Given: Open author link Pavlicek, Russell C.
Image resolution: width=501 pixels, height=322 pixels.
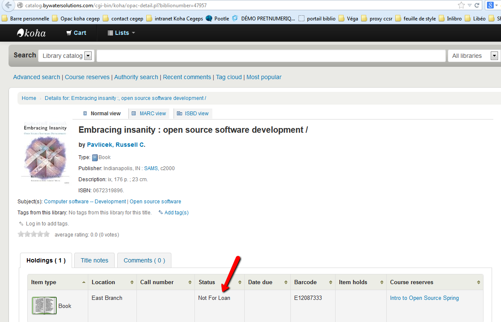Looking at the screenshot, I should pyautogui.click(x=116, y=145).
